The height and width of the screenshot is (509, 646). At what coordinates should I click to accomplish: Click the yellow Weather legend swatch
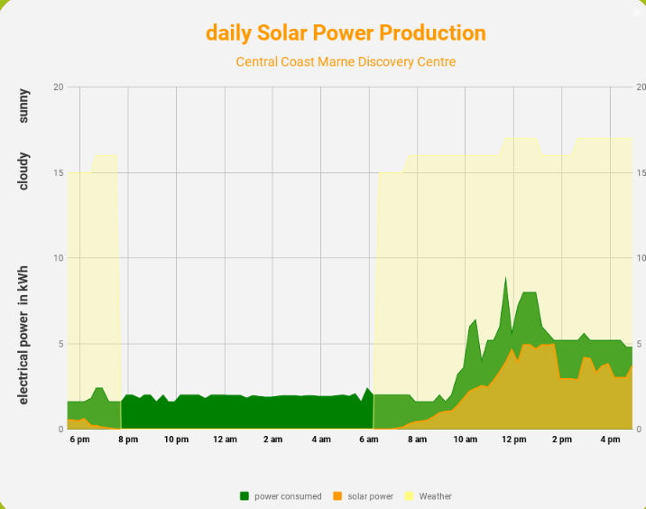[409, 495]
